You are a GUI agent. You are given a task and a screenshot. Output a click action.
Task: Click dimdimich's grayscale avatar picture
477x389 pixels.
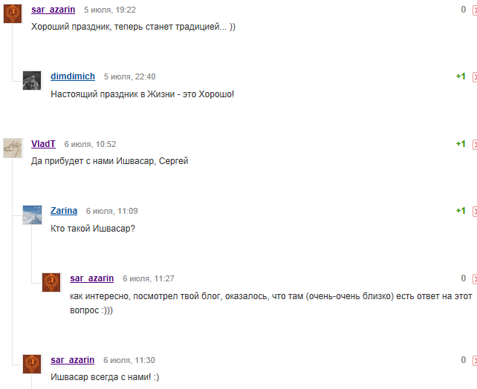pyautogui.click(x=32, y=80)
